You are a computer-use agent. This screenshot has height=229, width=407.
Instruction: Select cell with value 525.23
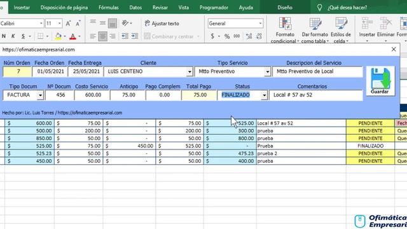coord(29,153)
